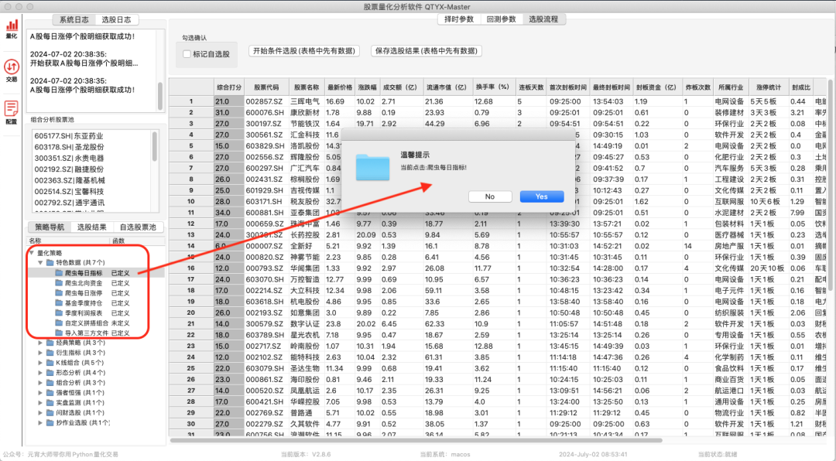The height and width of the screenshot is (461, 836).
Task: Expand the 问财选股 (共1个) group
Action: point(40,413)
